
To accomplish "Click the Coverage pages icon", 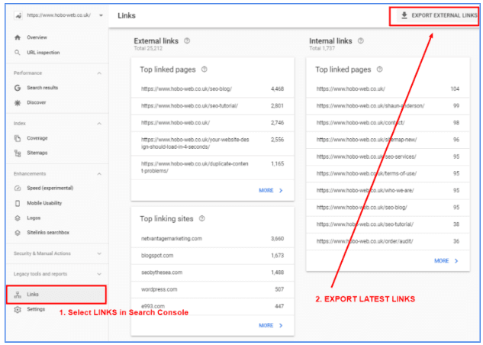I will [18, 138].
